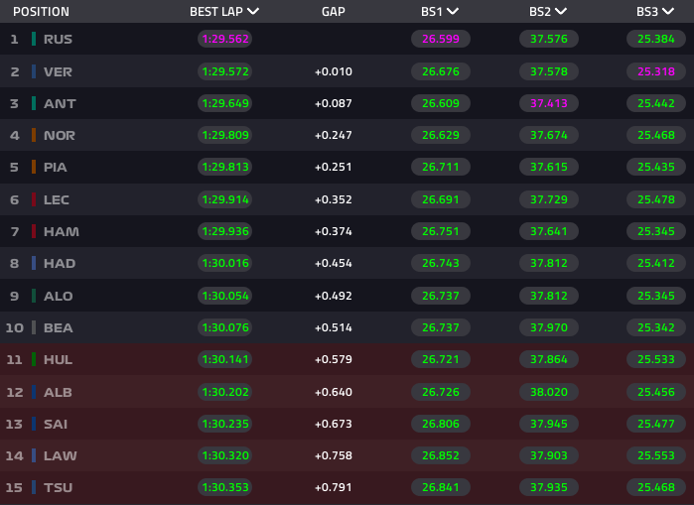Click the red team color bar beside LEC
The height and width of the screenshot is (505, 694).
[x=34, y=199]
